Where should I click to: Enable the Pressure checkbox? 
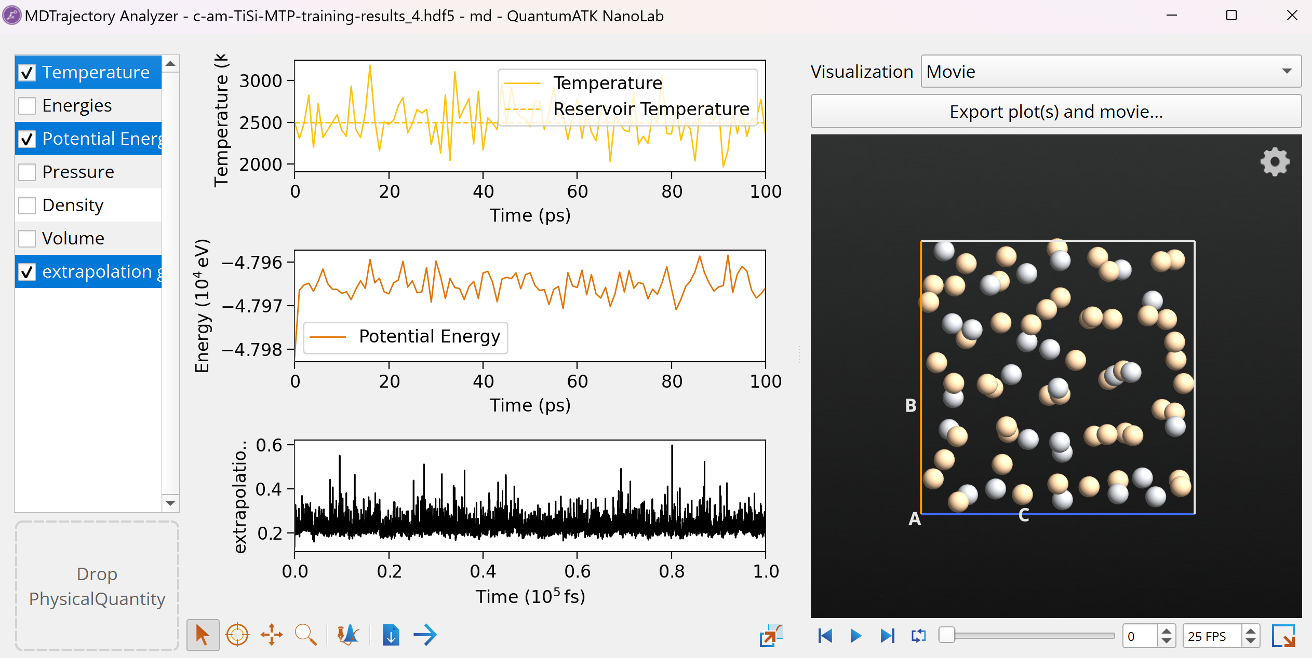(x=27, y=172)
